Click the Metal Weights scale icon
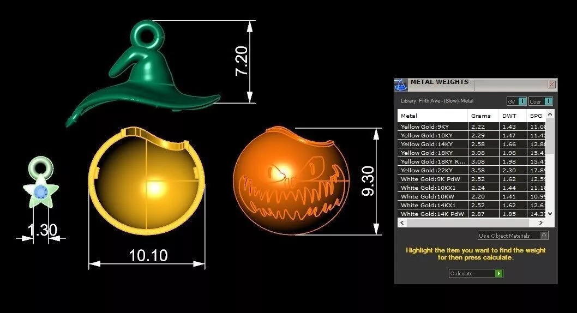Image resolution: width=577 pixels, height=313 pixels. click(401, 85)
